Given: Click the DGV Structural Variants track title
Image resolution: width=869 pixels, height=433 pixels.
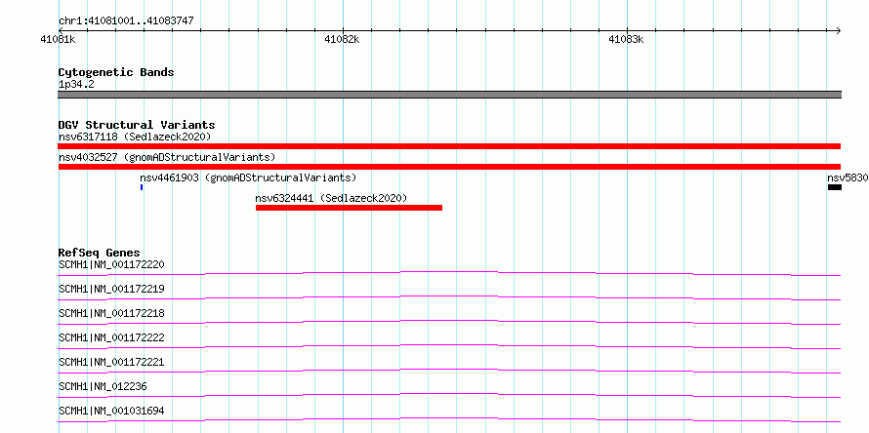Looking at the screenshot, I should 137,125.
